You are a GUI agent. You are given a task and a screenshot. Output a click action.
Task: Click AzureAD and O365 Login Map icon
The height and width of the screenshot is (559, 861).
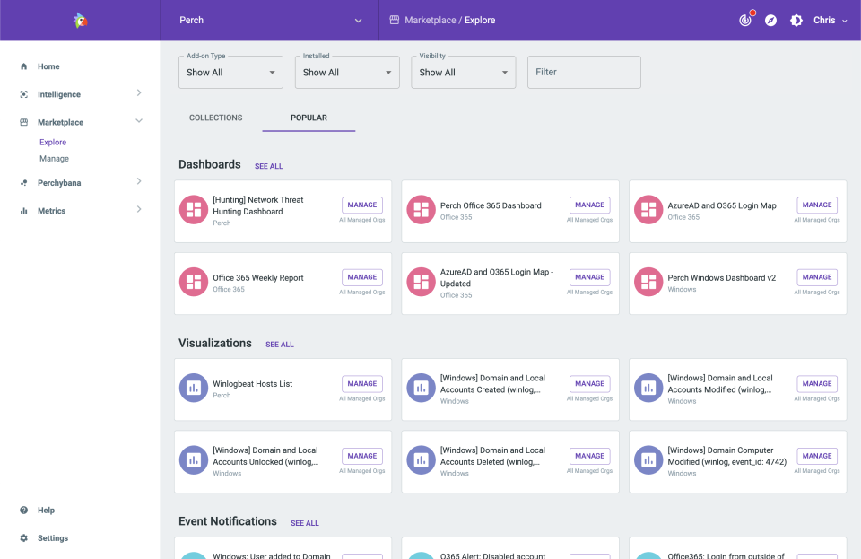pos(648,210)
